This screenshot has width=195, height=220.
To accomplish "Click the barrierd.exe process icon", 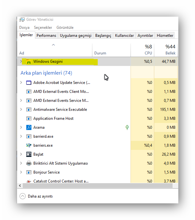I will (29, 136).
